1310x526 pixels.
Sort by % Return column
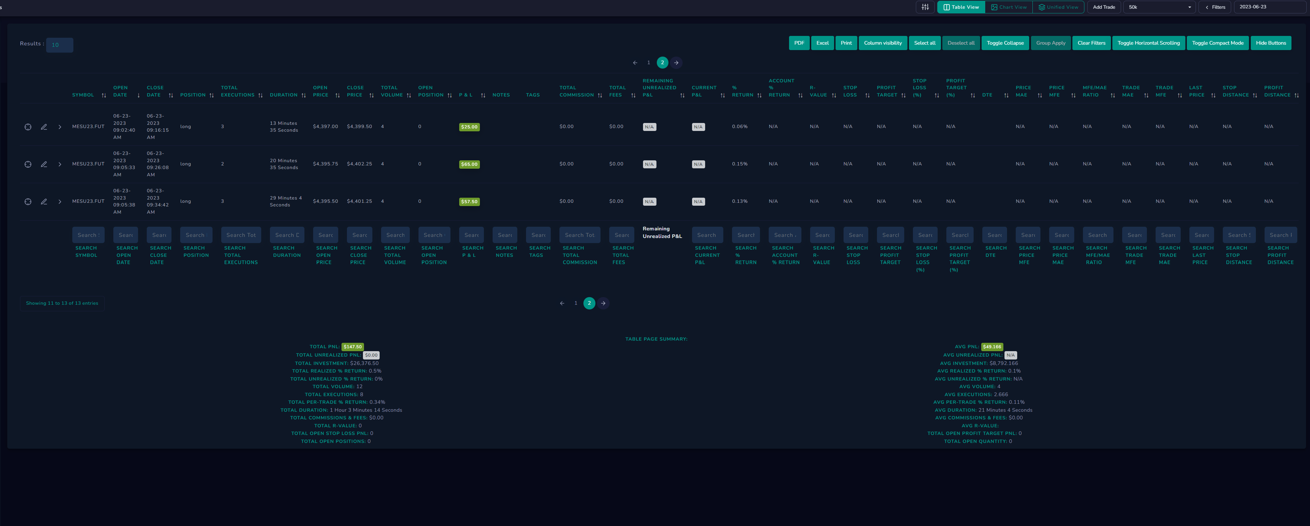[759, 95]
